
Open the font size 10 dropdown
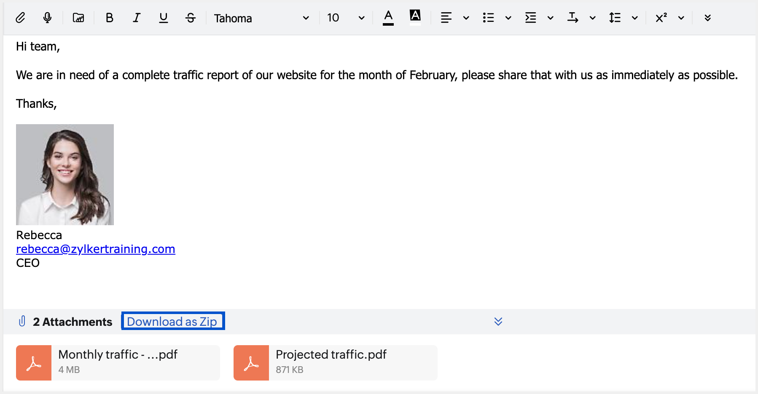(346, 18)
